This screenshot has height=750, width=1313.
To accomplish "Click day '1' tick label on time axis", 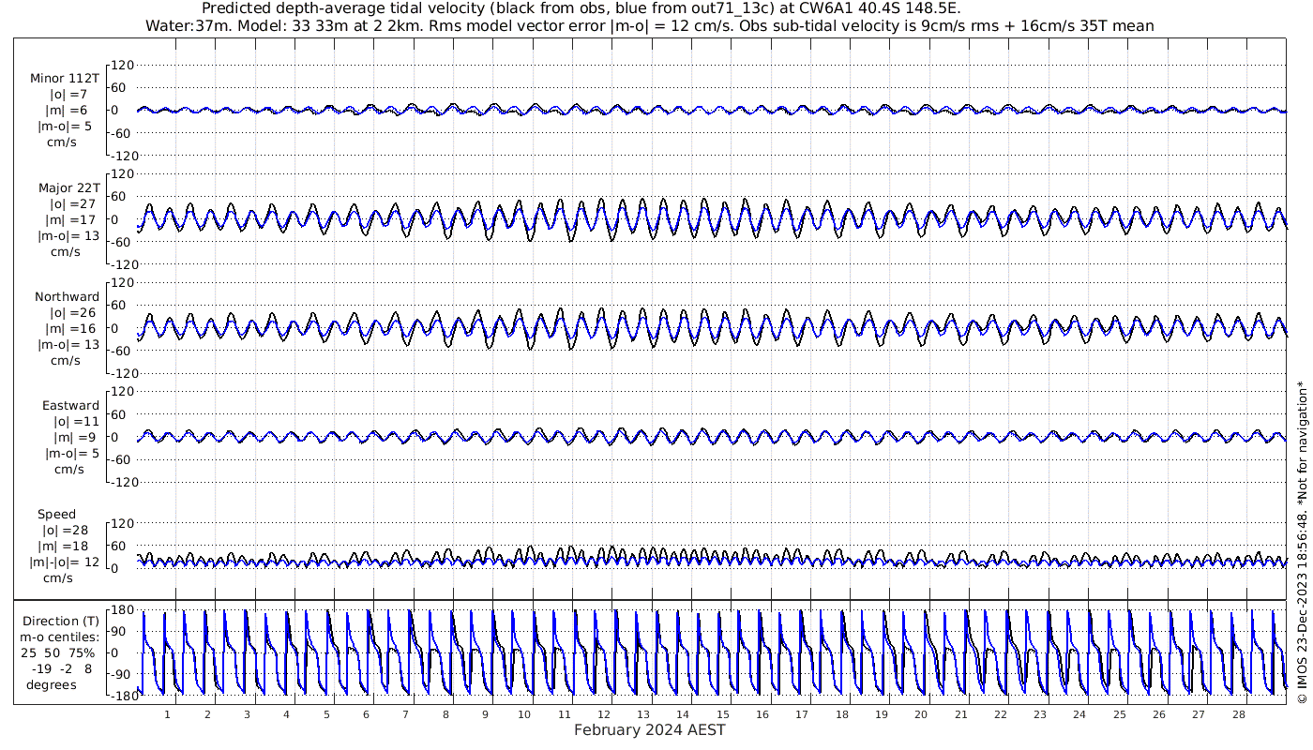I will (167, 714).
